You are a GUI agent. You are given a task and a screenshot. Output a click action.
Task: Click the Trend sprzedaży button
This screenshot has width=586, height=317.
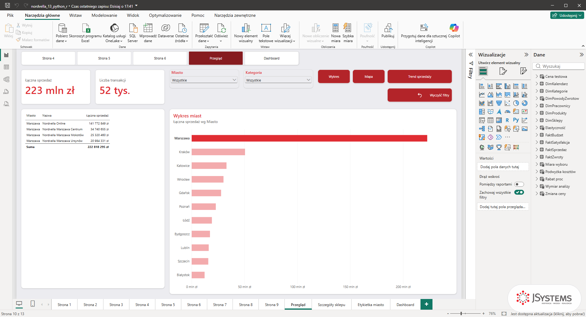click(420, 77)
